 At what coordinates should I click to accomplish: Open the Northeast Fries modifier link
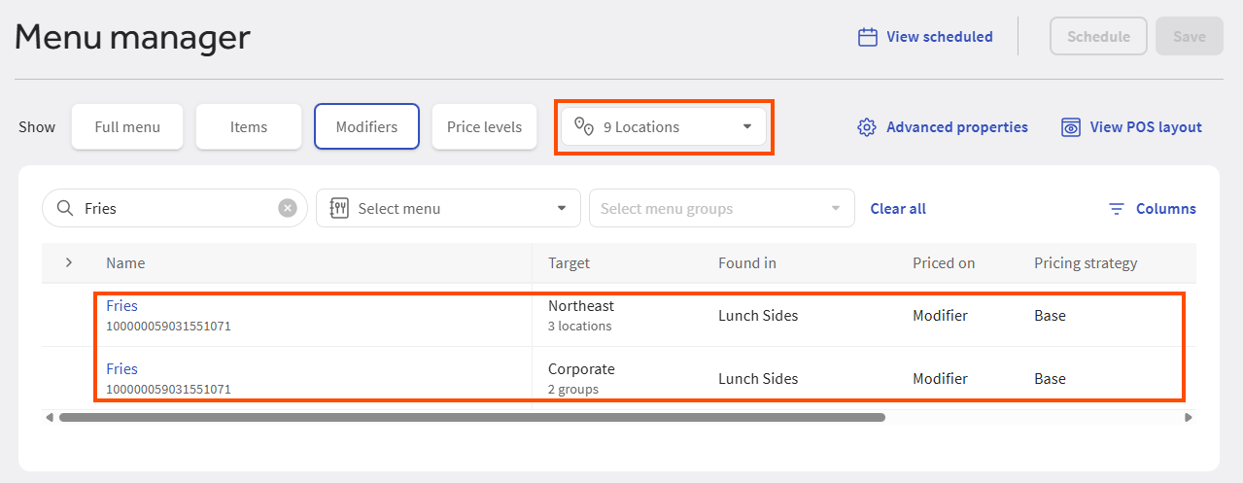[122, 305]
